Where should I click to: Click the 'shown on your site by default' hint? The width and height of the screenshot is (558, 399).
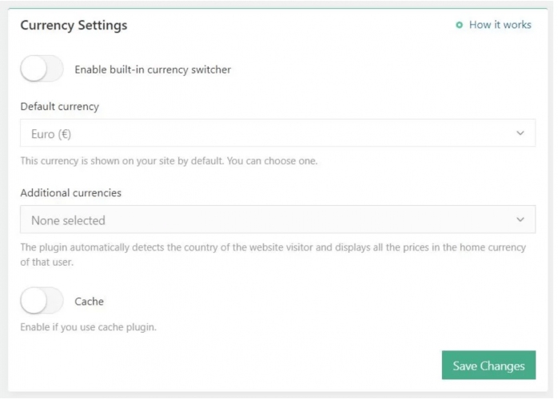coord(169,161)
